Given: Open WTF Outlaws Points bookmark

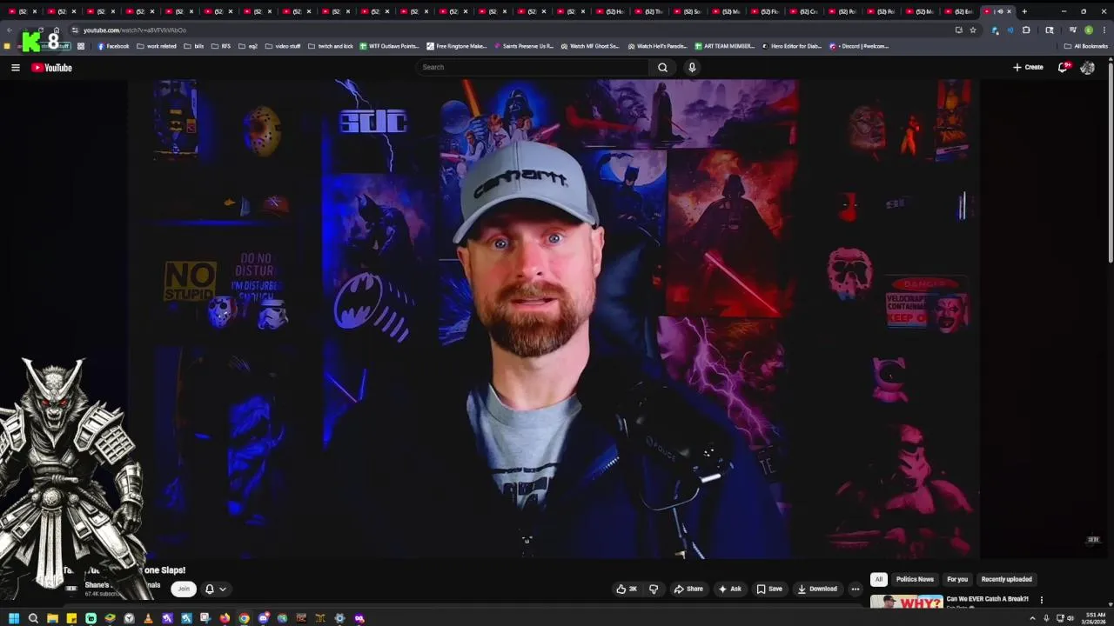Looking at the screenshot, I should click(389, 46).
